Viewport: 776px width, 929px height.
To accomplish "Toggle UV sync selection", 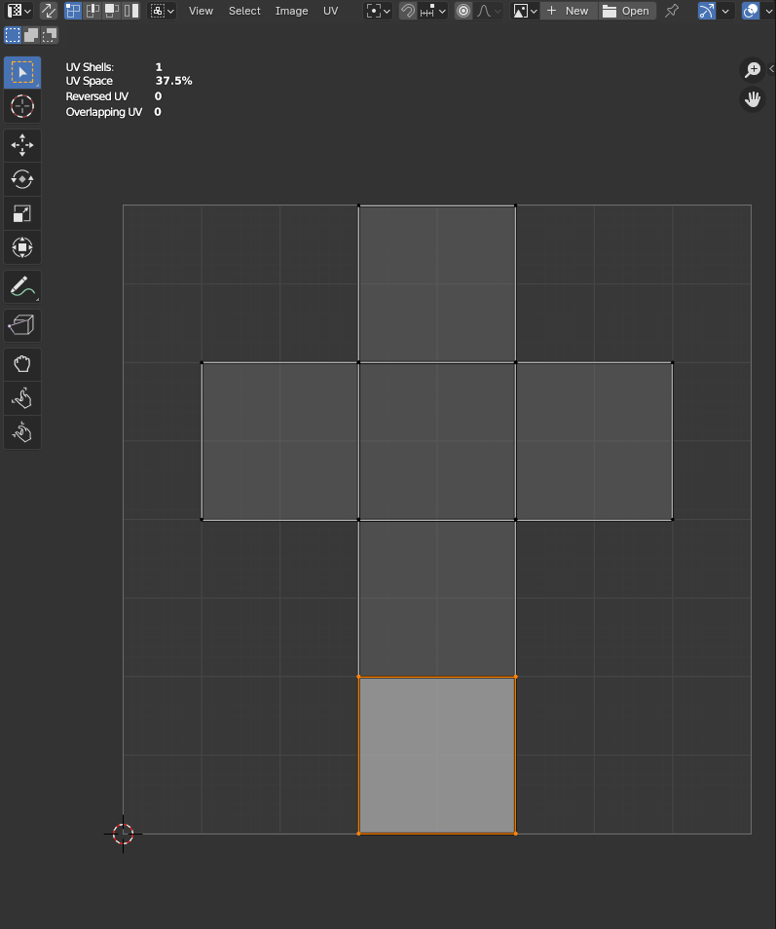I will click(x=48, y=11).
